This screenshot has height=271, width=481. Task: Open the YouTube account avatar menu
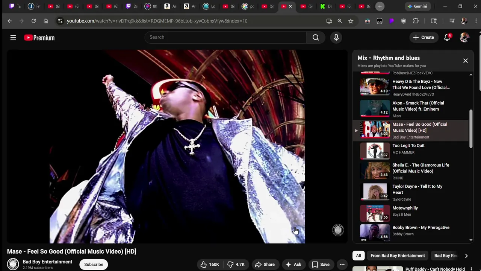coord(464,37)
